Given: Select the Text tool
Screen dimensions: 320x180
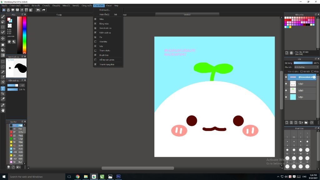Looking at the screenshot, I should coord(3,88).
